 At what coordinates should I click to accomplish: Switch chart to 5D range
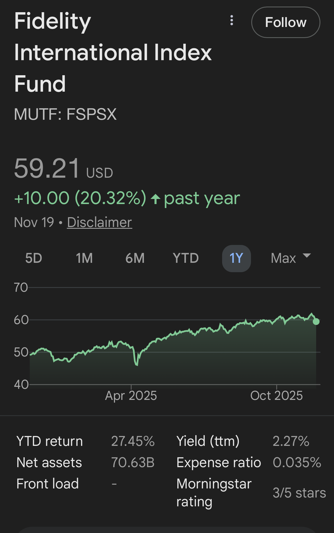33,258
